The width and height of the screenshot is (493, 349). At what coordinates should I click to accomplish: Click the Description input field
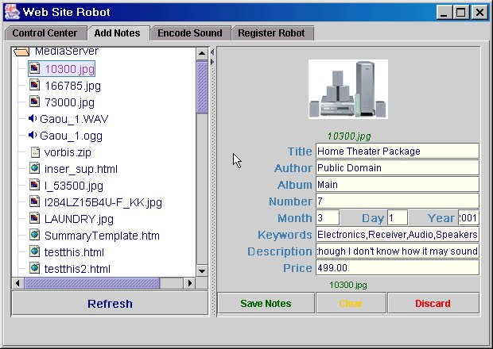398,251
